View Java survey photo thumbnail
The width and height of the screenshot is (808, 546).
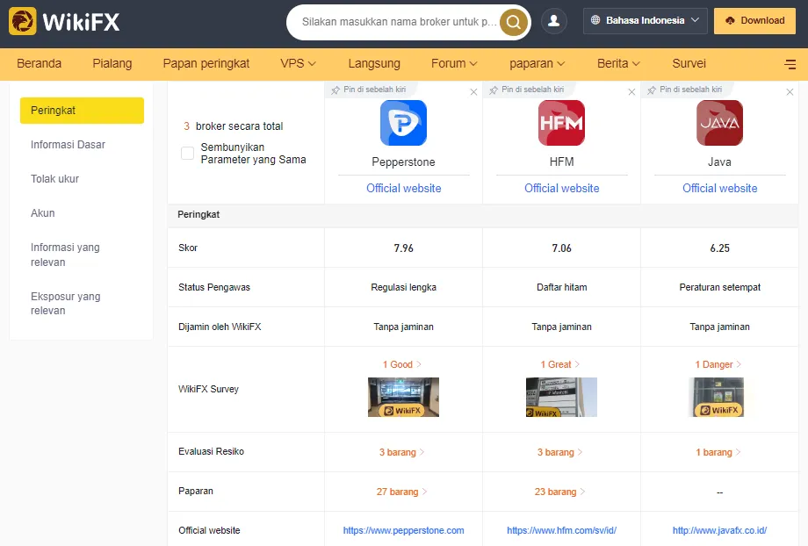click(718, 397)
